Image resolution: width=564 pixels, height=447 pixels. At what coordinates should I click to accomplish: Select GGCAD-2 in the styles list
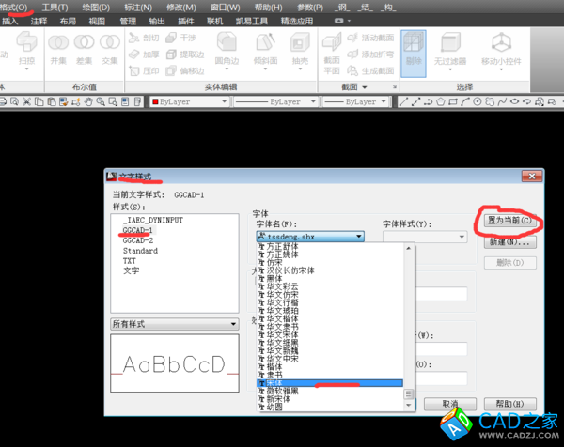[x=138, y=240]
